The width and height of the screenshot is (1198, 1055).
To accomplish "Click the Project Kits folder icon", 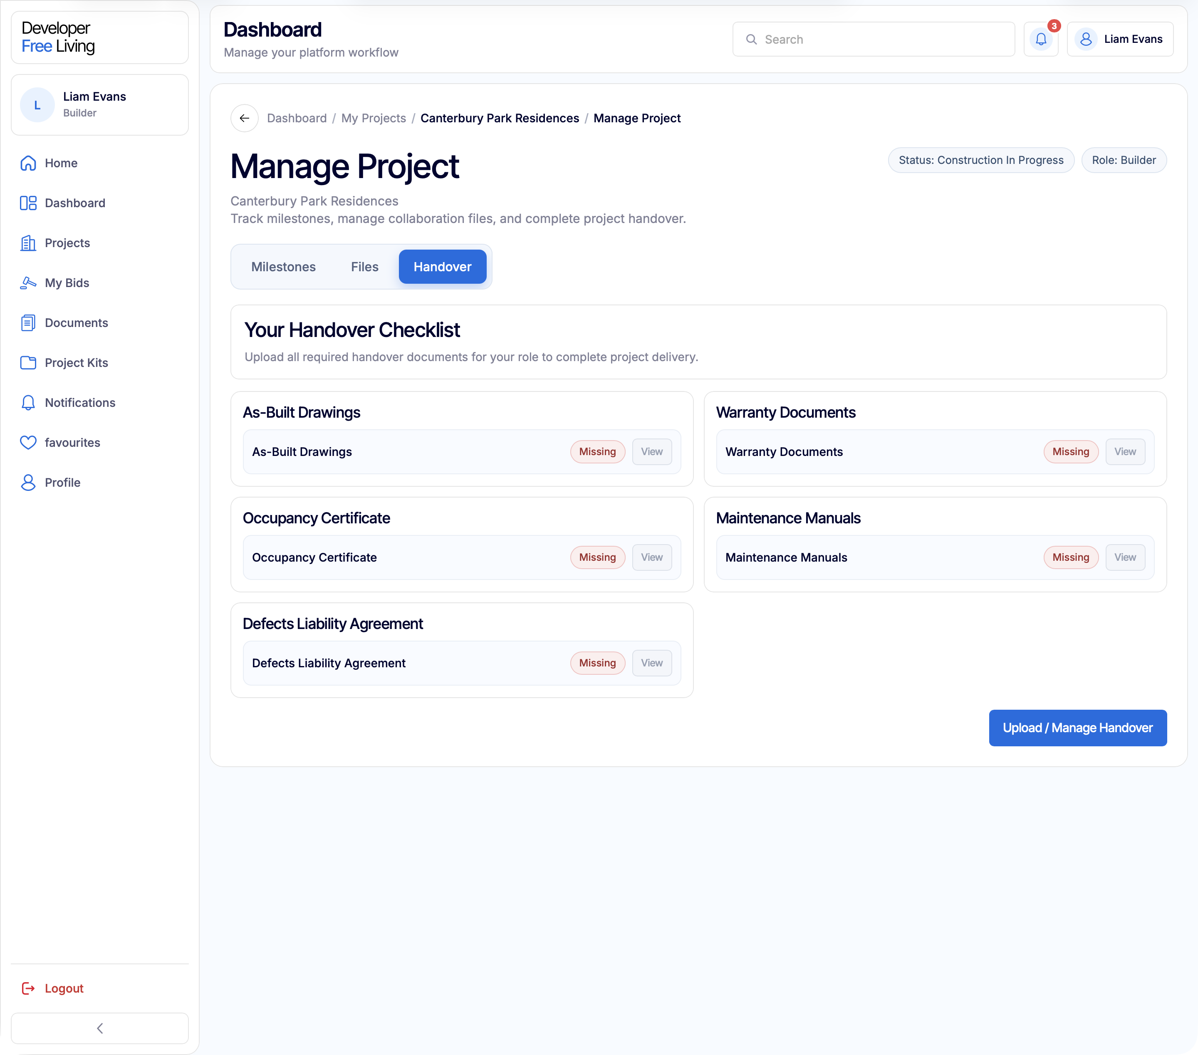I will [x=28, y=362].
